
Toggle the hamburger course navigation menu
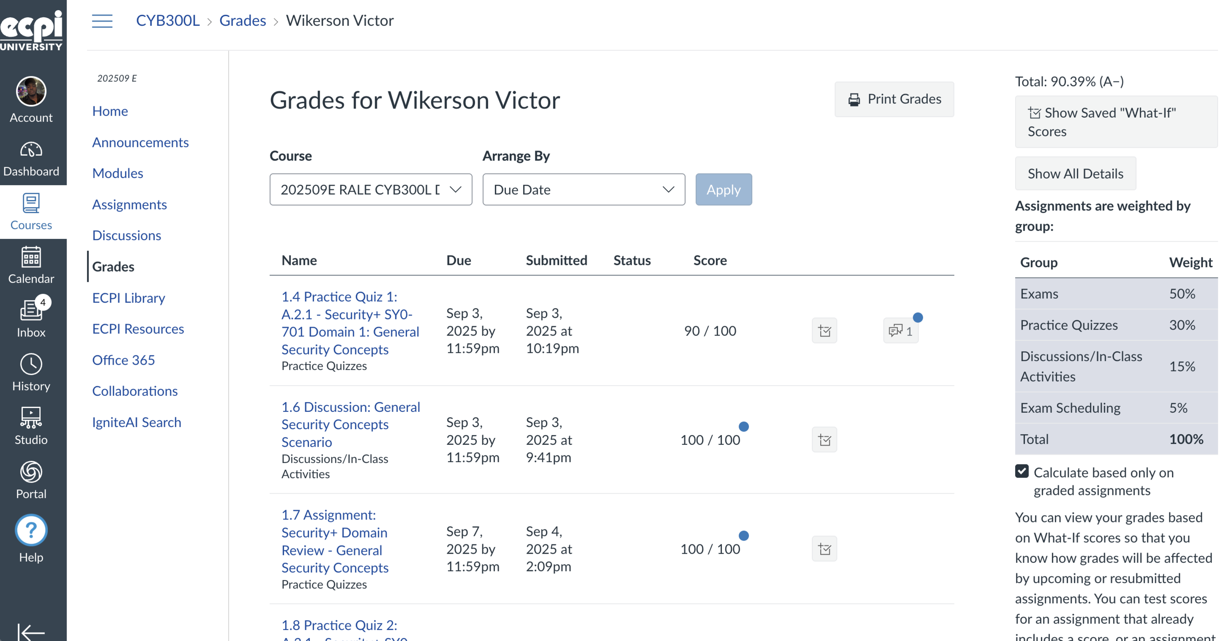tap(102, 21)
